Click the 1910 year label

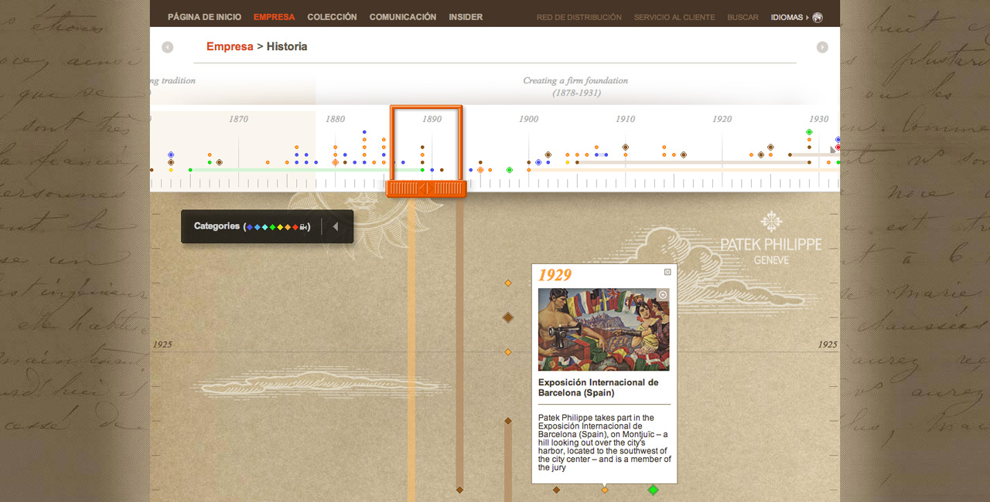coord(625,119)
